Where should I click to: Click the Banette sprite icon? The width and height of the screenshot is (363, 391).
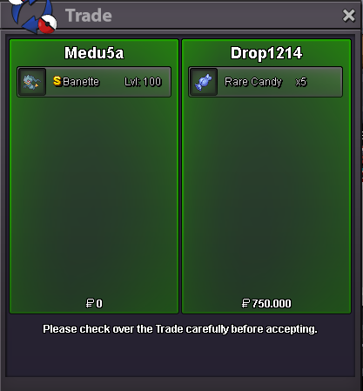tap(31, 82)
